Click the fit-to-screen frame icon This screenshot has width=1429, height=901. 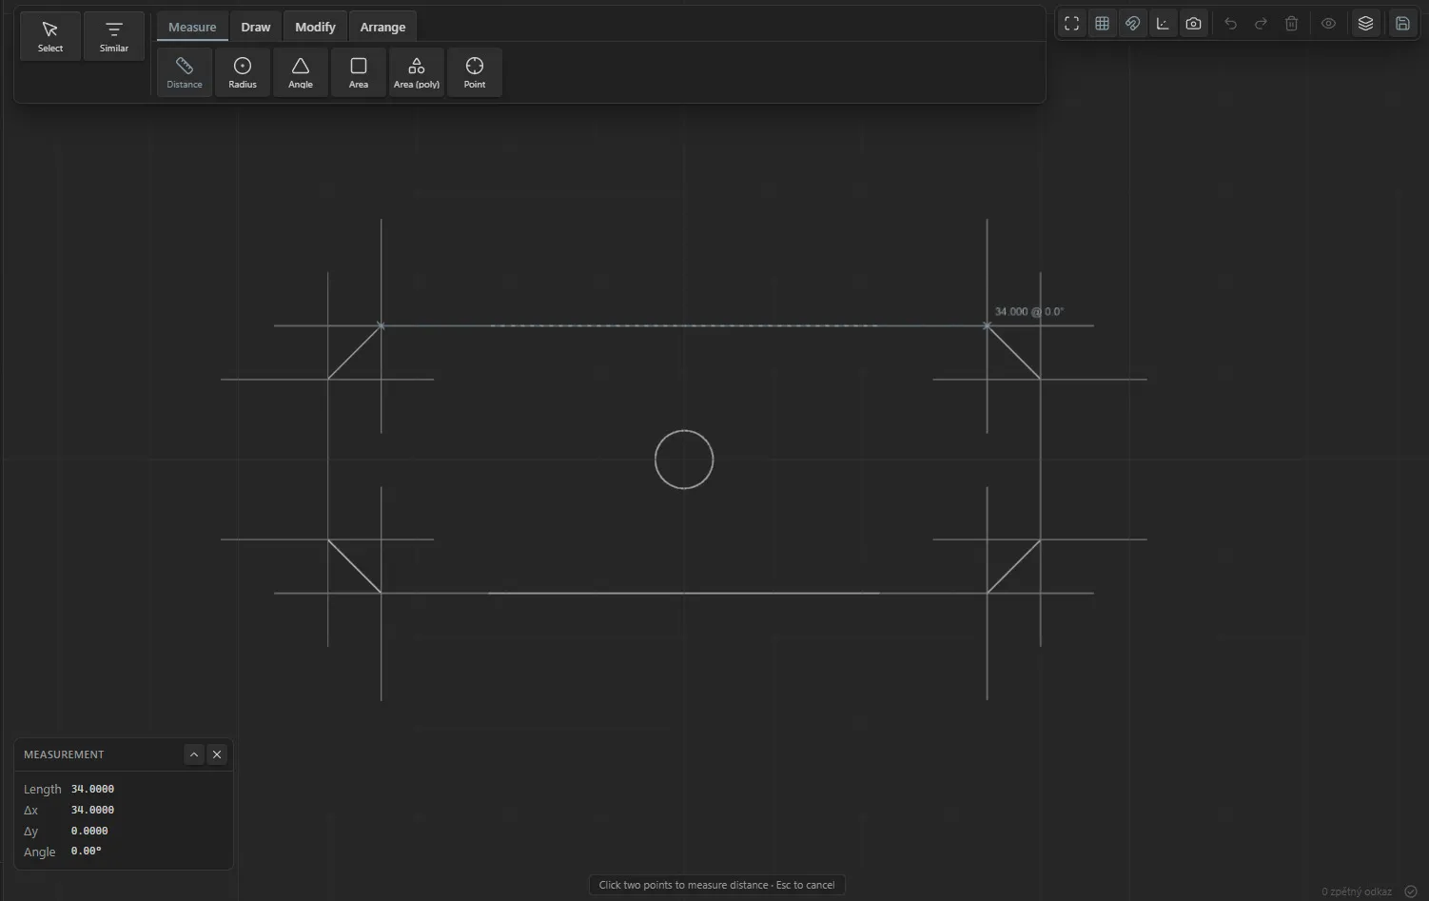tap(1072, 24)
